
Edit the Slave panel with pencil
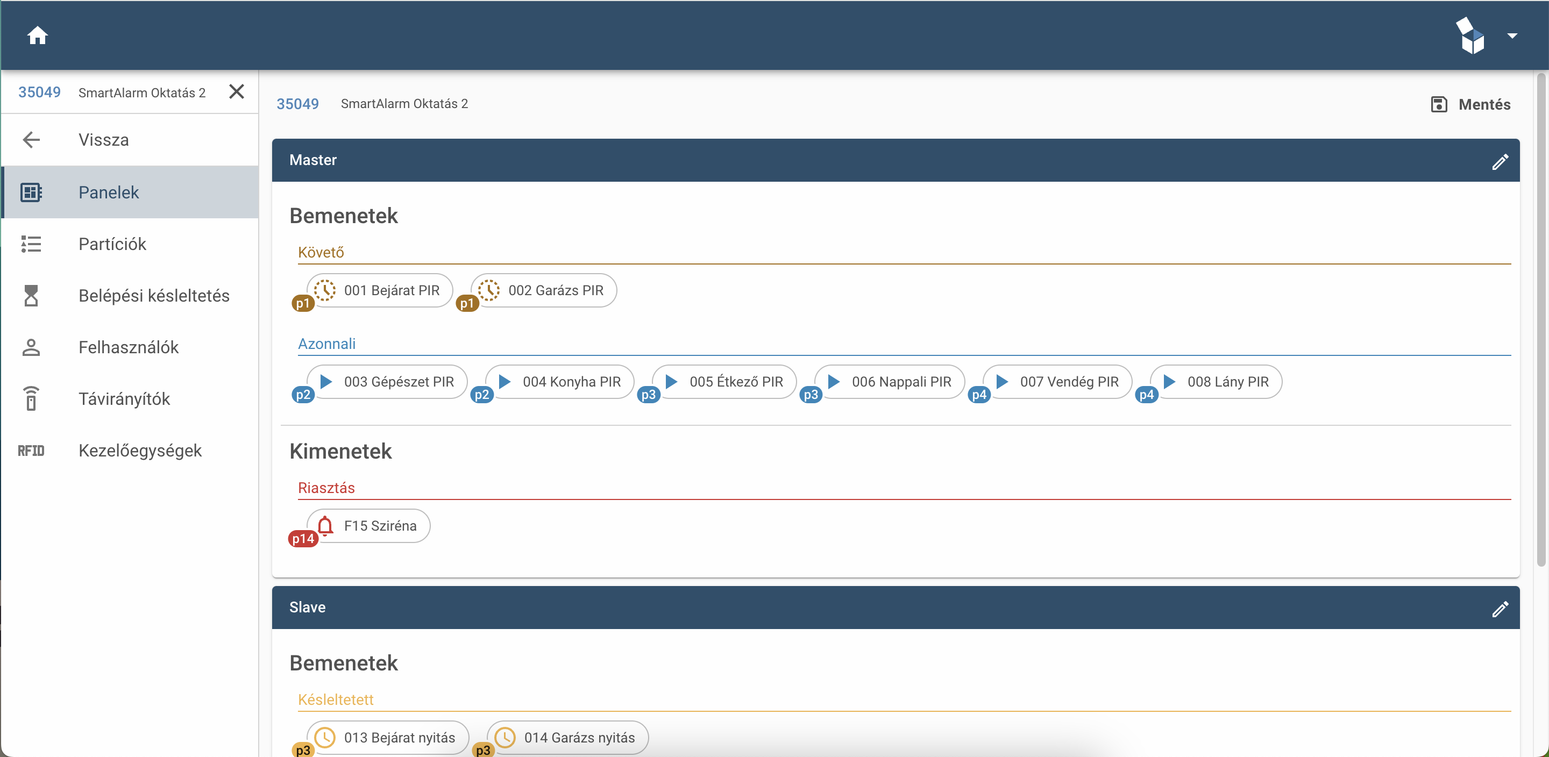pos(1500,609)
